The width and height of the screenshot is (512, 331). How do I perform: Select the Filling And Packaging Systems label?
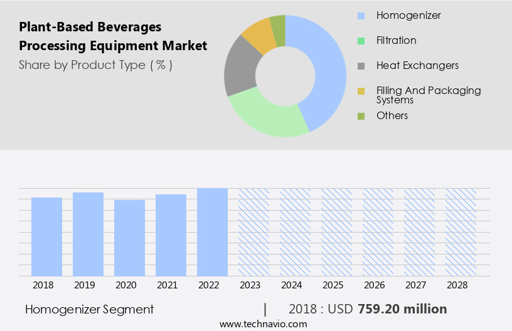pos(429,95)
